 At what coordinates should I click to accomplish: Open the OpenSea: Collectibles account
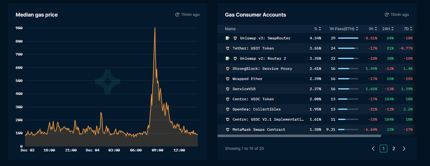(257, 109)
